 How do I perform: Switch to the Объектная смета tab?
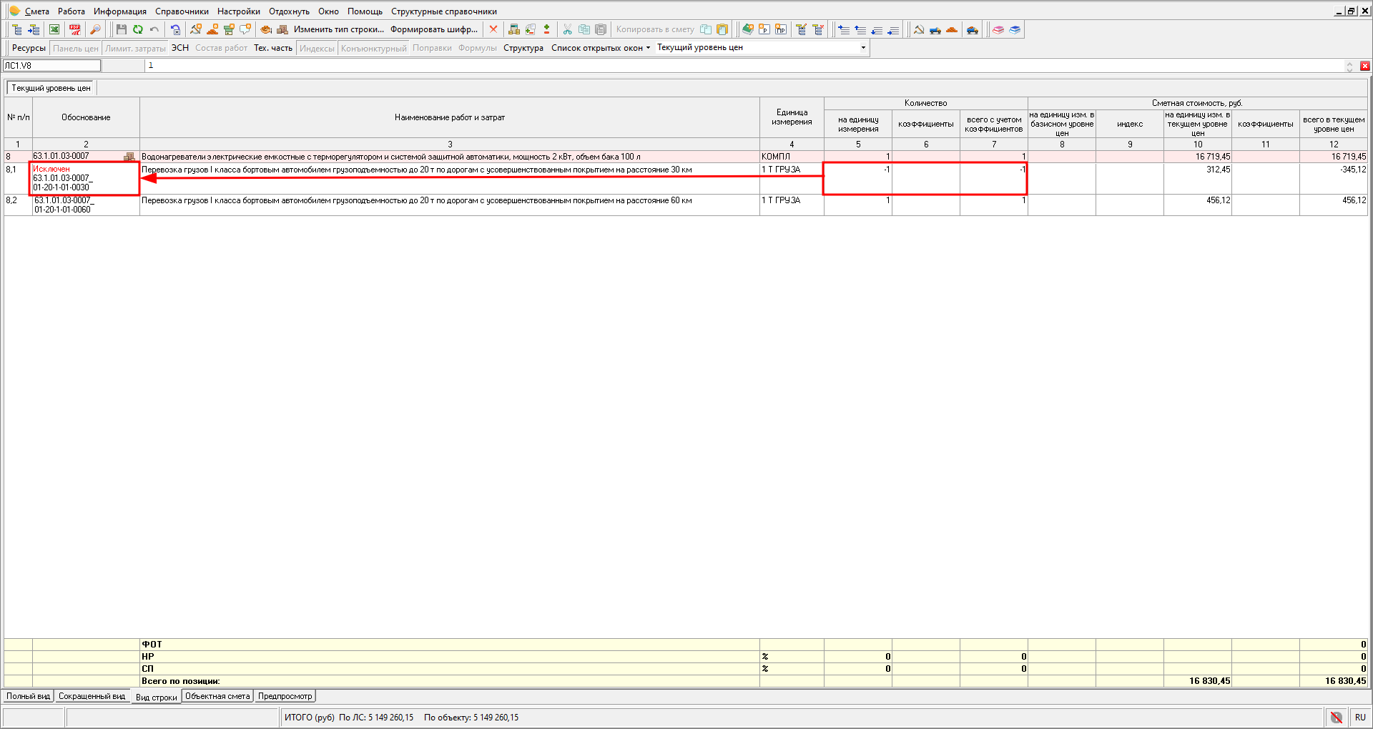pyautogui.click(x=217, y=696)
